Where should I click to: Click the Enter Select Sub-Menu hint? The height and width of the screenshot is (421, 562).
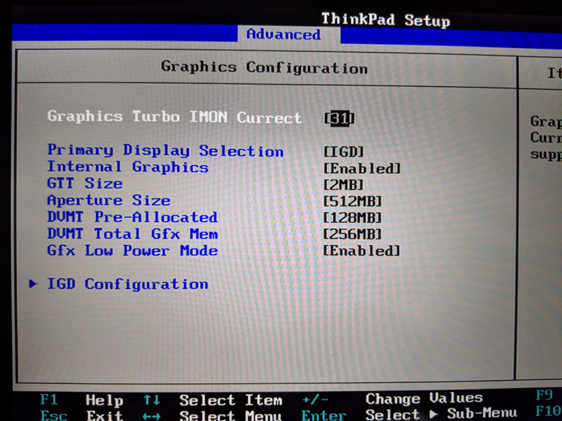click(x=409, y=415)
